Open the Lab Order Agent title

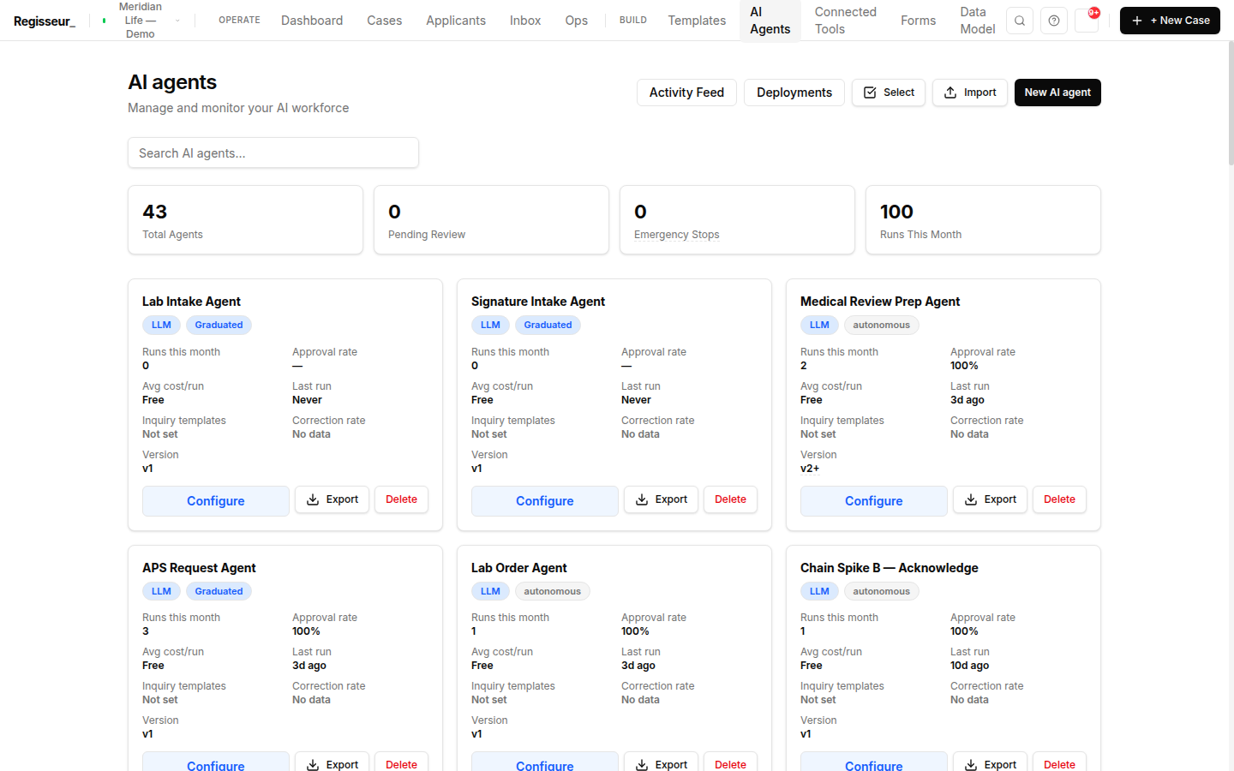tap(518, 568)
